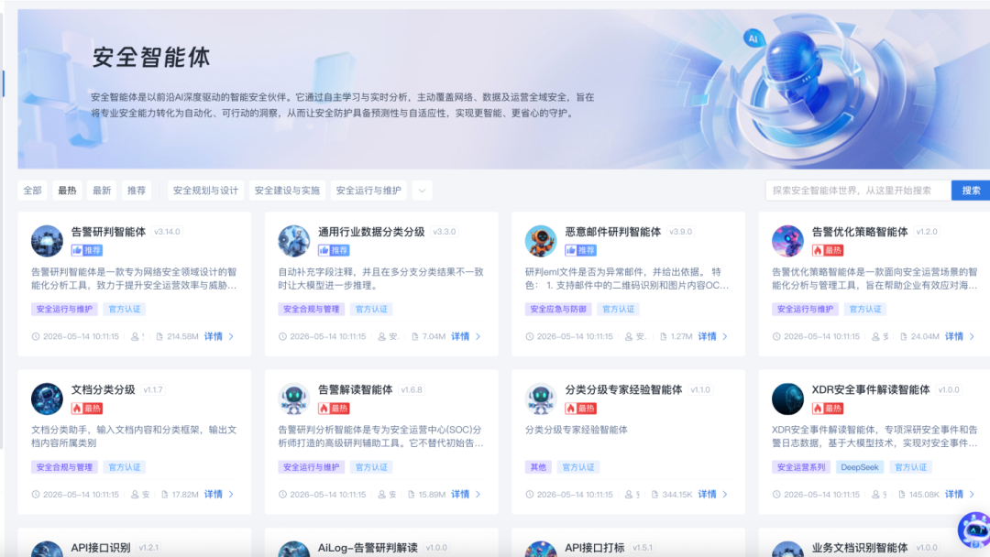Image resolution: width=990 pixels, height=557 pixels.
Task: Open the floating assistant robot icon
Action: click(974, 530)
